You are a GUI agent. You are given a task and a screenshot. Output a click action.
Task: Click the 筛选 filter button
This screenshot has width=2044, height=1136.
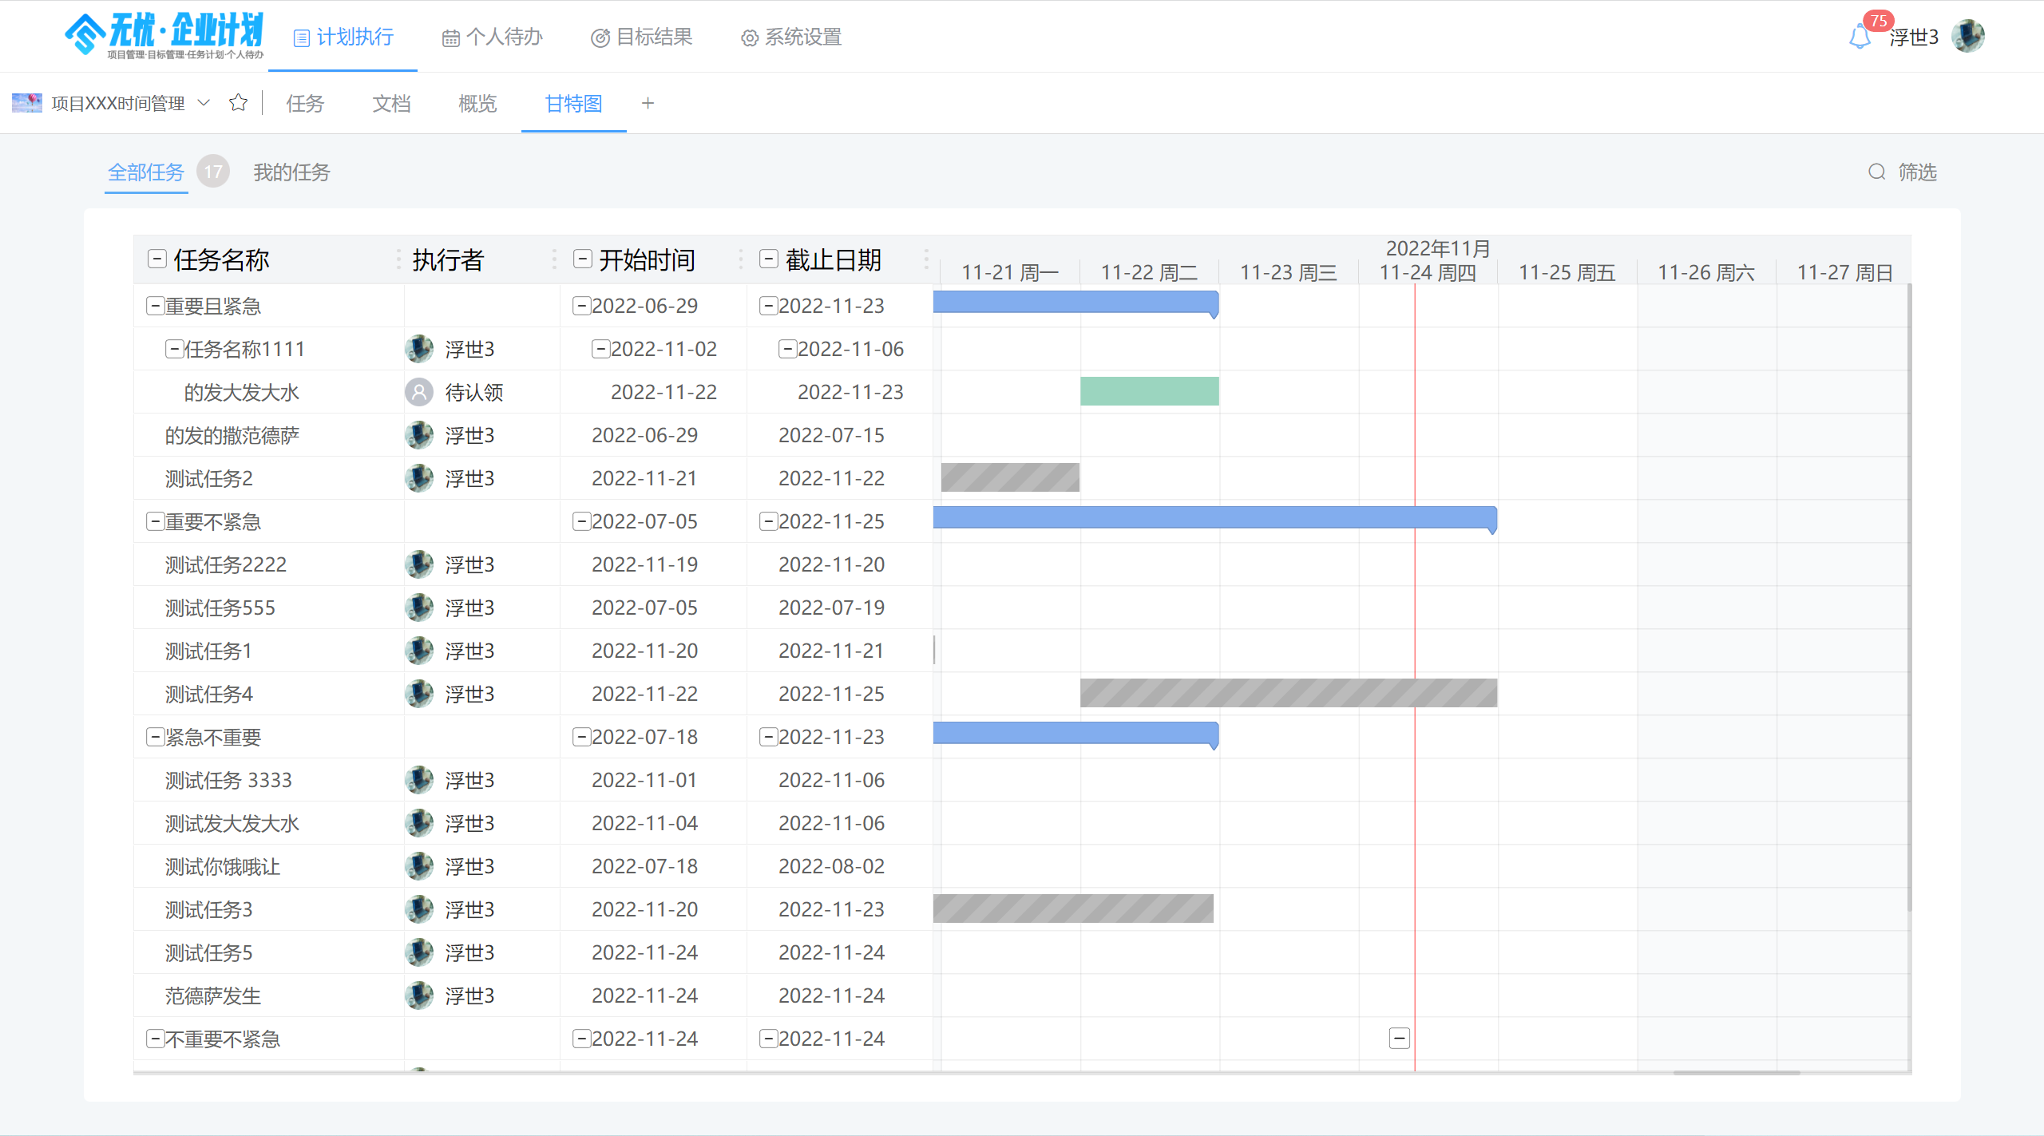click(1917, 172)
